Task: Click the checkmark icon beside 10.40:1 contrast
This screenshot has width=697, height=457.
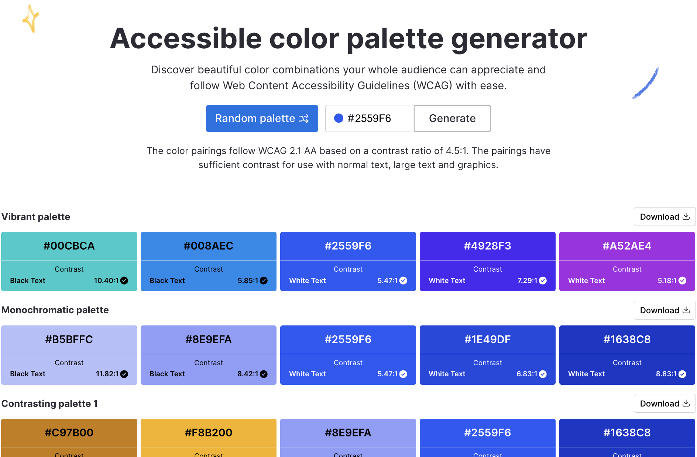Action: pyautogui.click(x=124, y=280)
